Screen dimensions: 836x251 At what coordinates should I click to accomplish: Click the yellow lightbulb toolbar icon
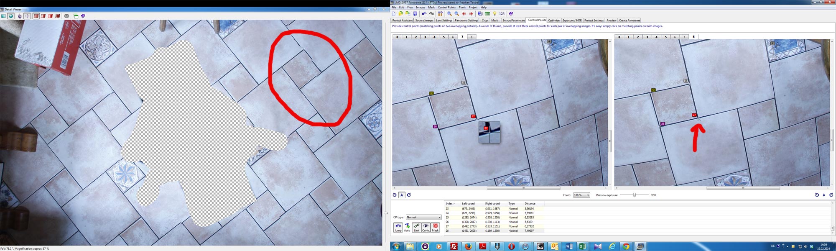[494, 14]
